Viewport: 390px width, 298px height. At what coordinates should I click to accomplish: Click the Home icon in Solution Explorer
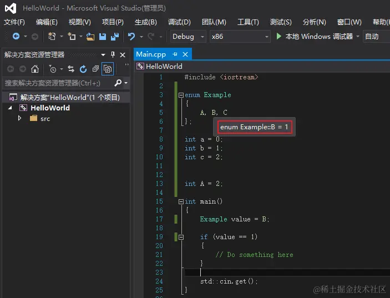tap(35, 69)
